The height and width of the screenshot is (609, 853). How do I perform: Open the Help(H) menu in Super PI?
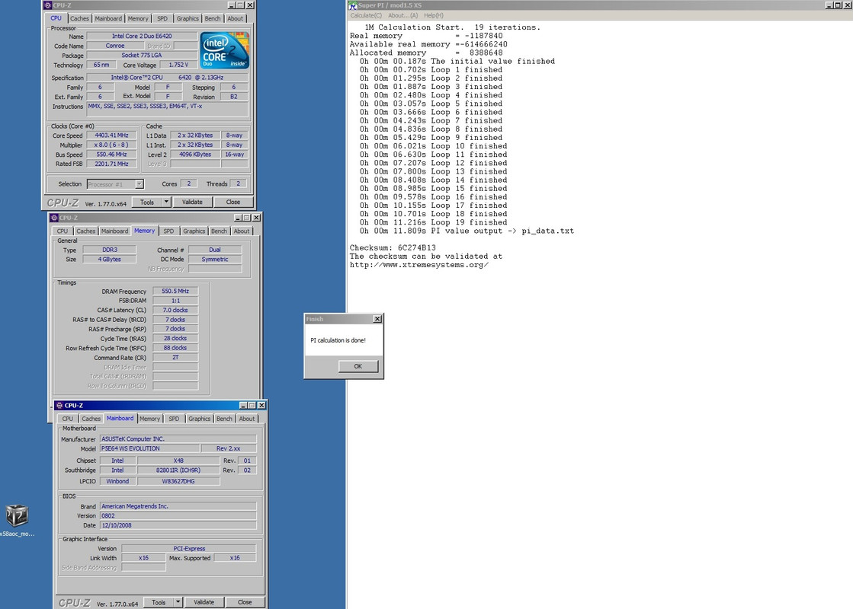pos(434,15)
